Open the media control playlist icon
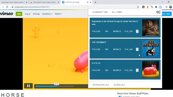The width and height of the screenshot is (173, 97). 166,7
